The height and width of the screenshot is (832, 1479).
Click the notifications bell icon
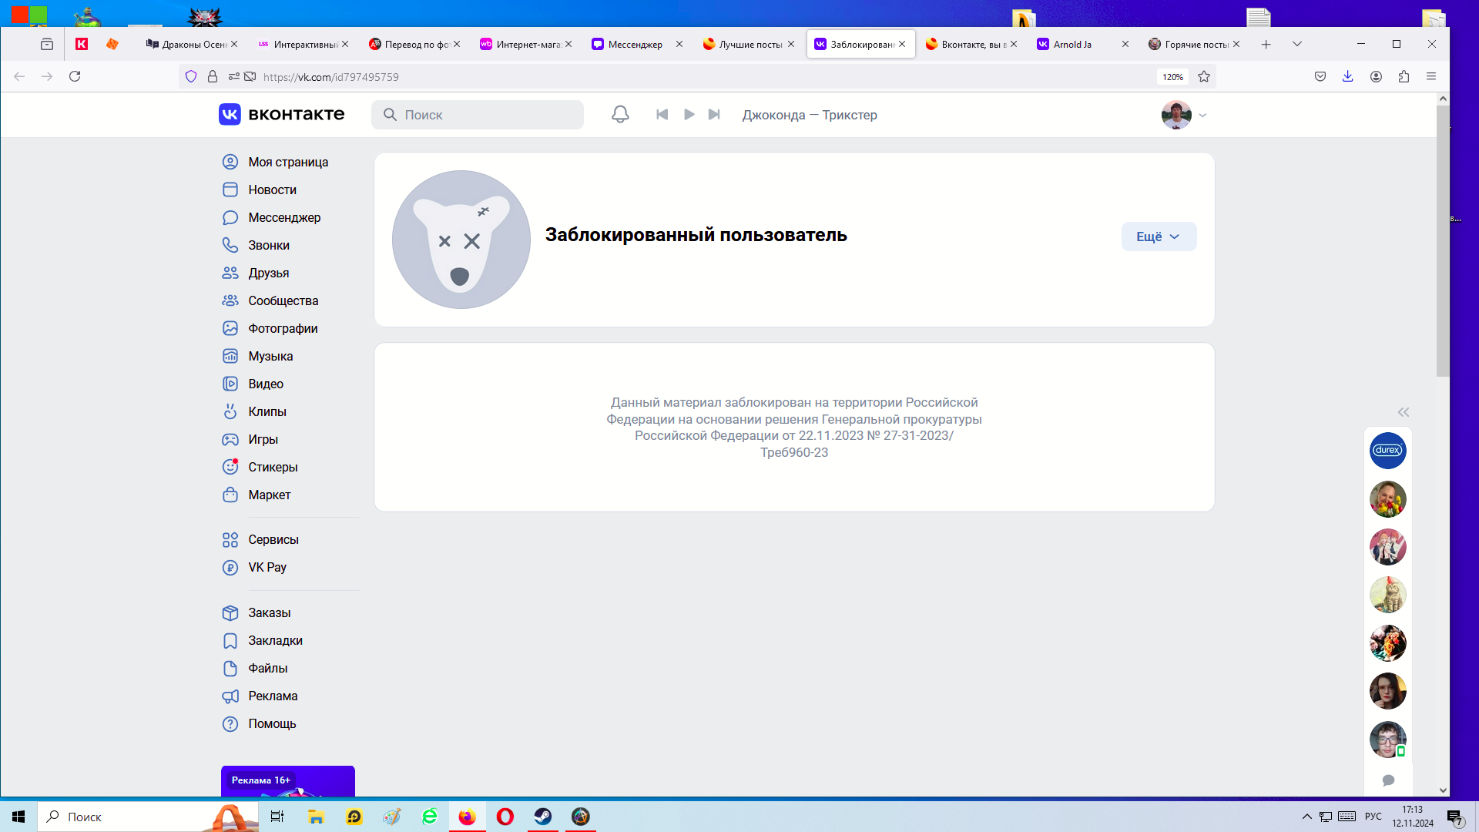click(619, 114)
